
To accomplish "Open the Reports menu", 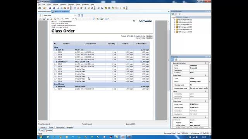I will (x=71, y=5).
